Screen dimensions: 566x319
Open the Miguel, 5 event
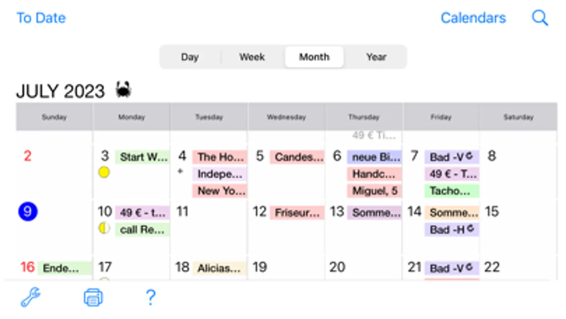tap(375, 191)
